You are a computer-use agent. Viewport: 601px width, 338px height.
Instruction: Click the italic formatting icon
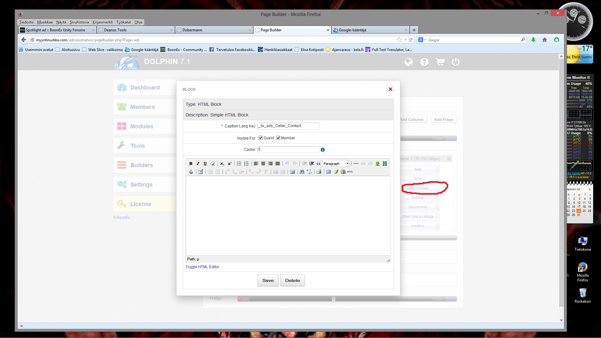pos(198,164)
